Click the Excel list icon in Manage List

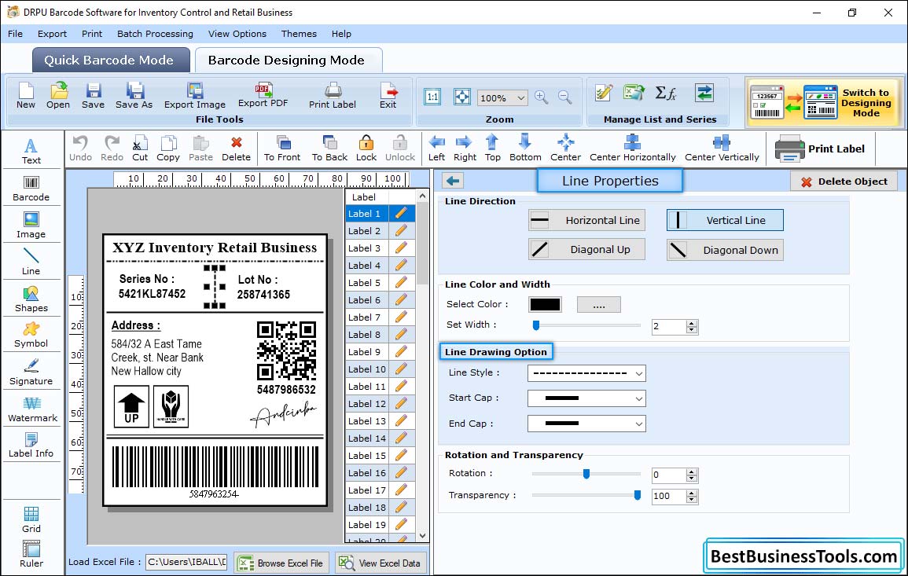634,93
